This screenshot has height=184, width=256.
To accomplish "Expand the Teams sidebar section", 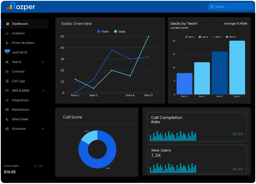I will coord(43,62).
